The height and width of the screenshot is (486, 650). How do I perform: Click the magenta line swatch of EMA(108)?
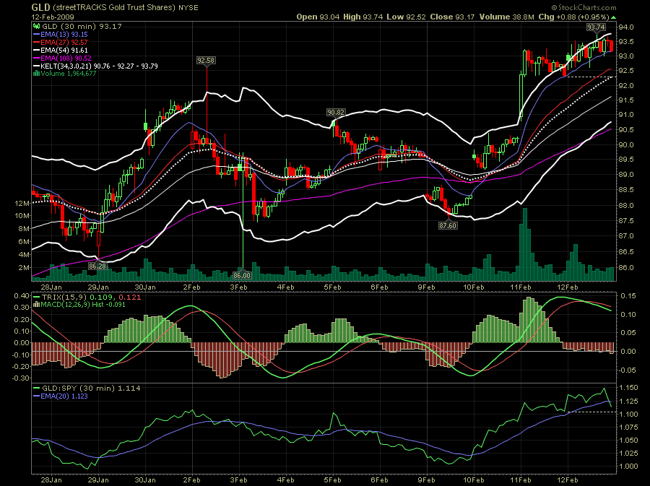tap(37, 58)
